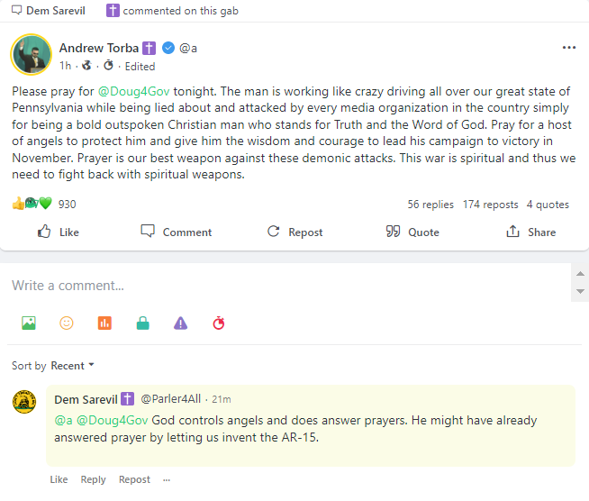Click the purple warning triangle icon
The image size is (589, 501).
pyautogui.click(x=181, y=323)
